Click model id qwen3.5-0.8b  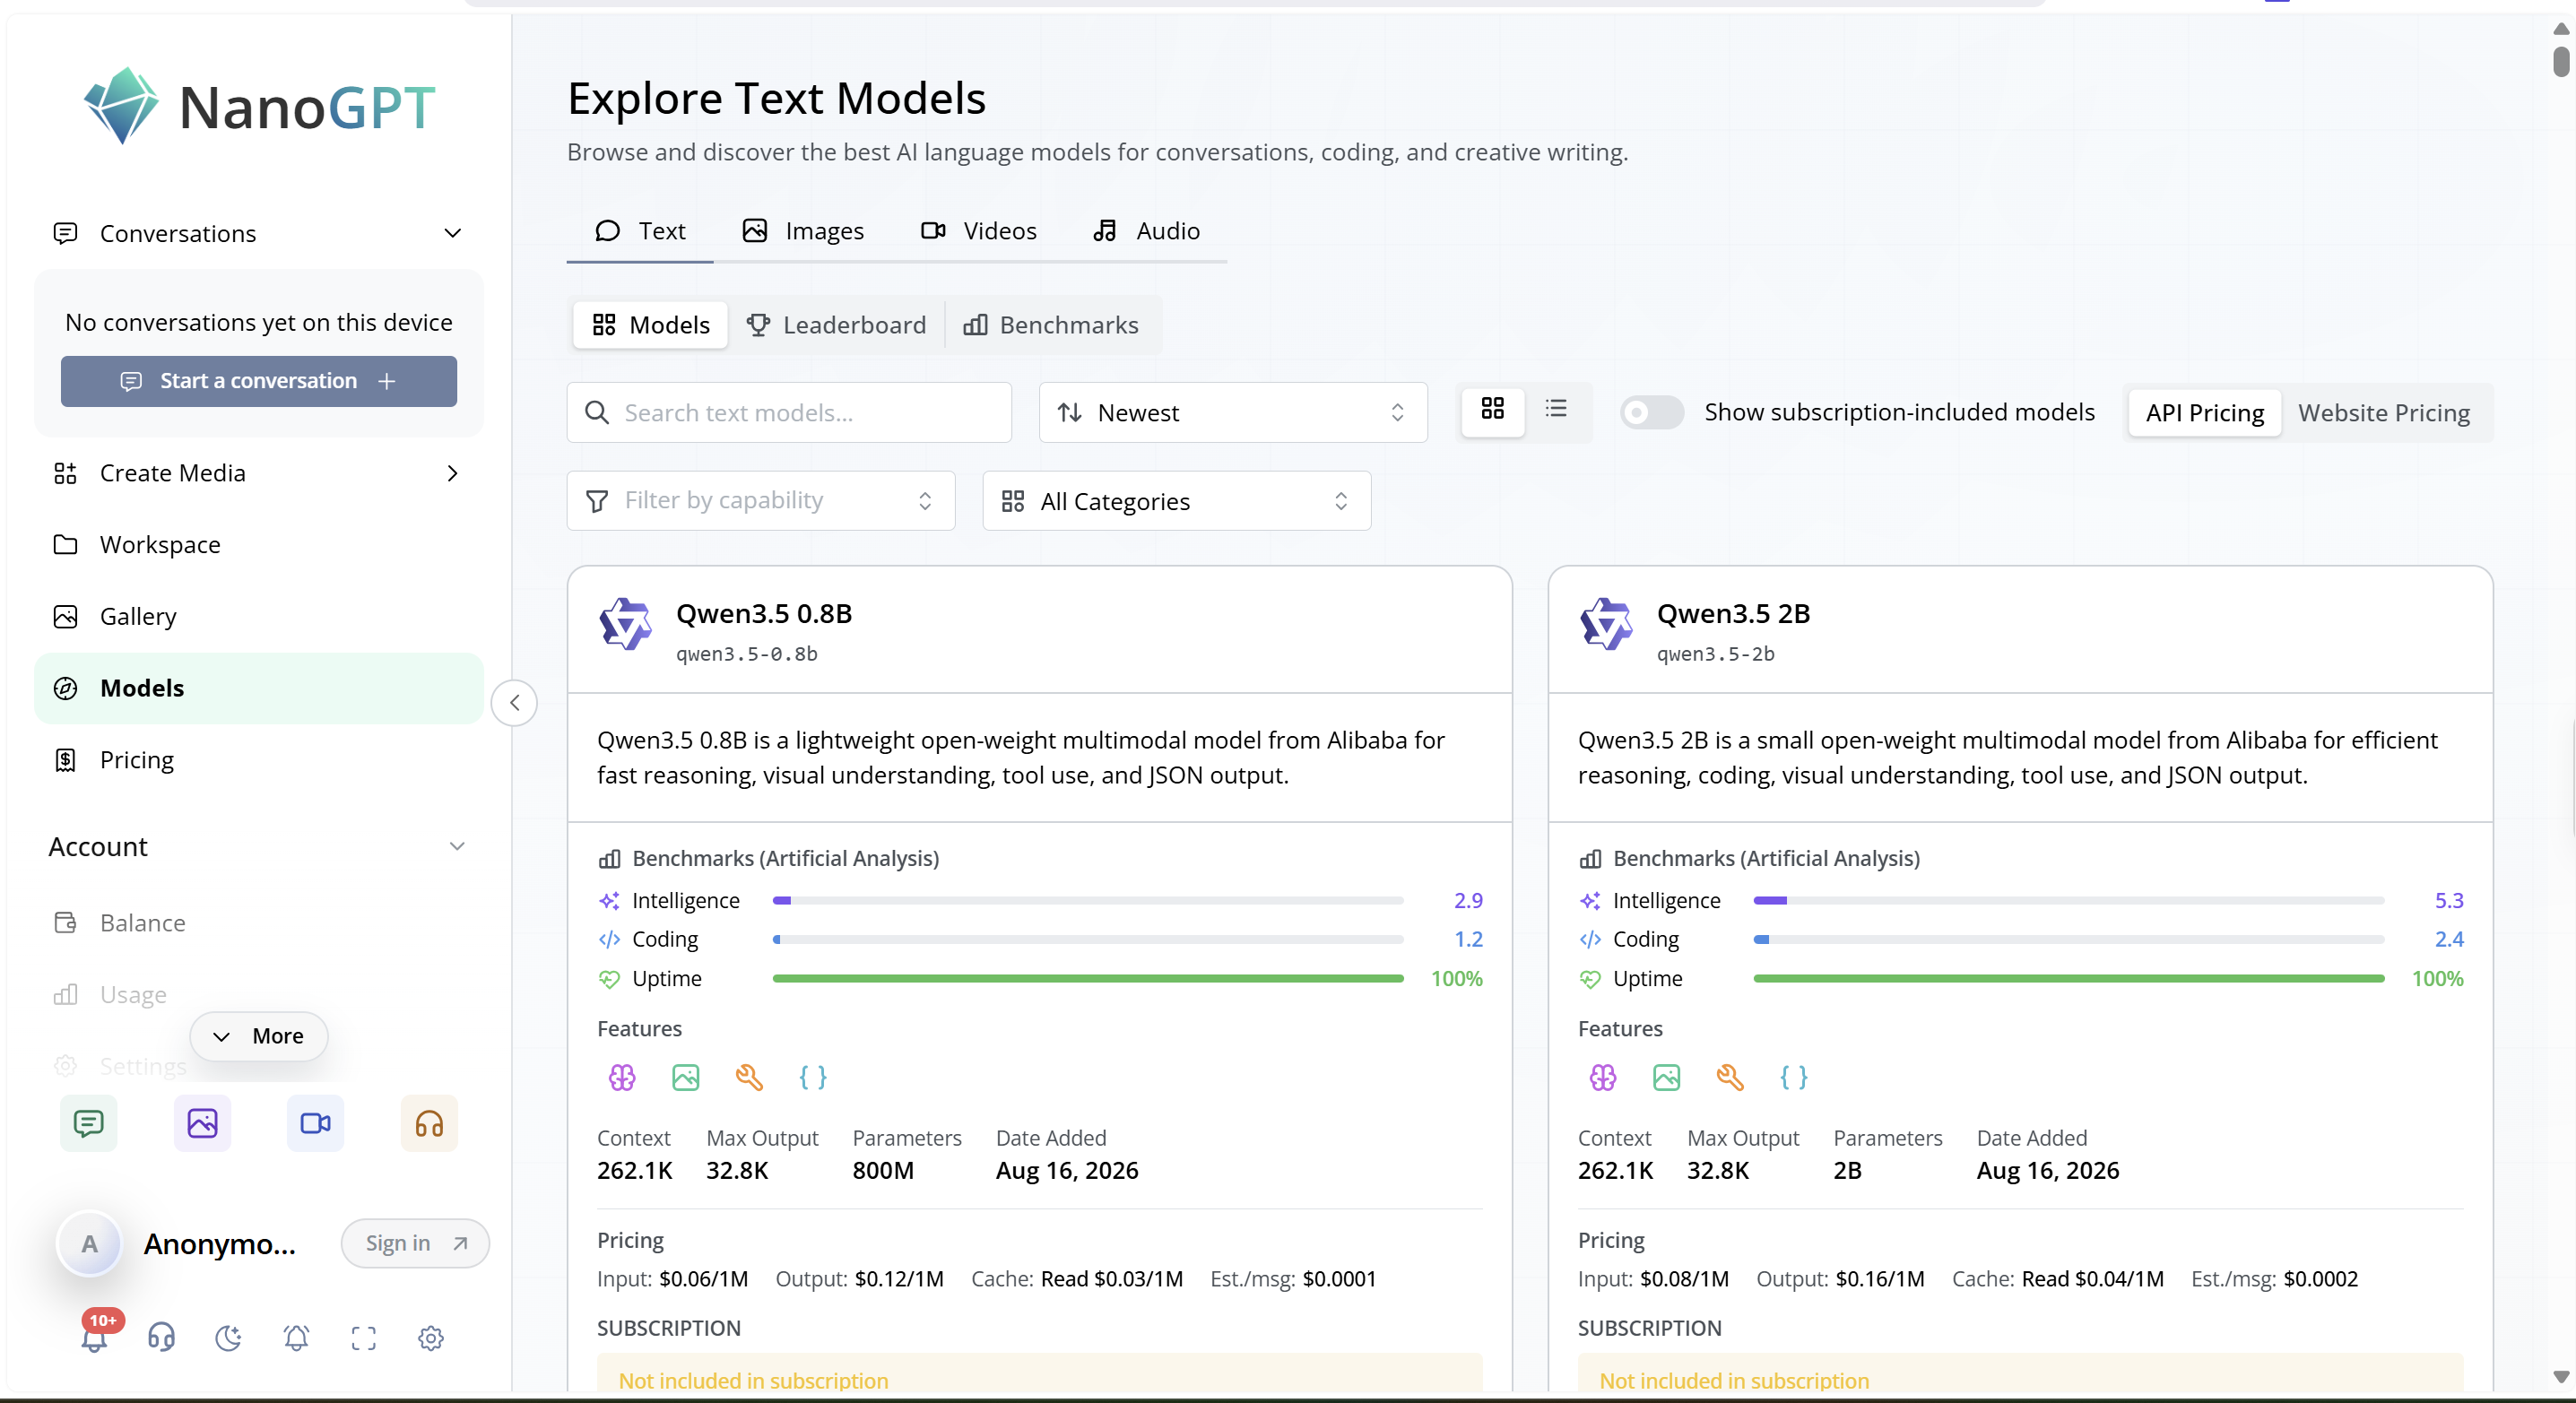[x=747, y=654]
